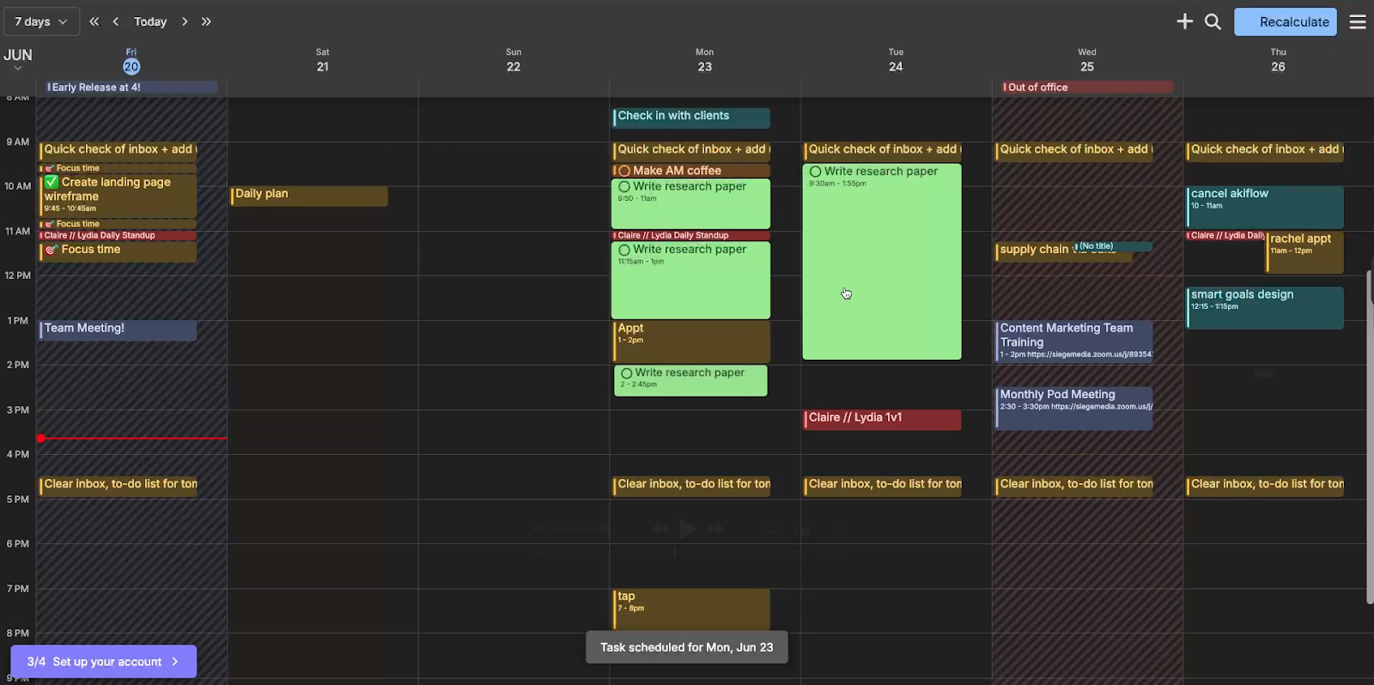
Task: Mark the Make AM coffee task complete
Action: tap(624, 171)
